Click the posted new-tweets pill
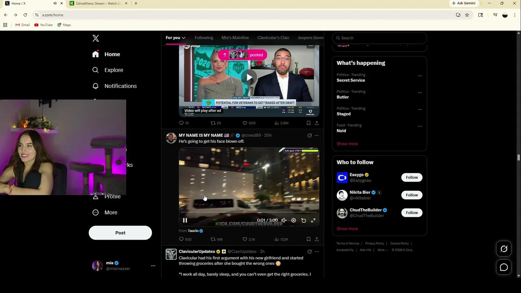Screen dimensions: 521x293 point(243,55)
